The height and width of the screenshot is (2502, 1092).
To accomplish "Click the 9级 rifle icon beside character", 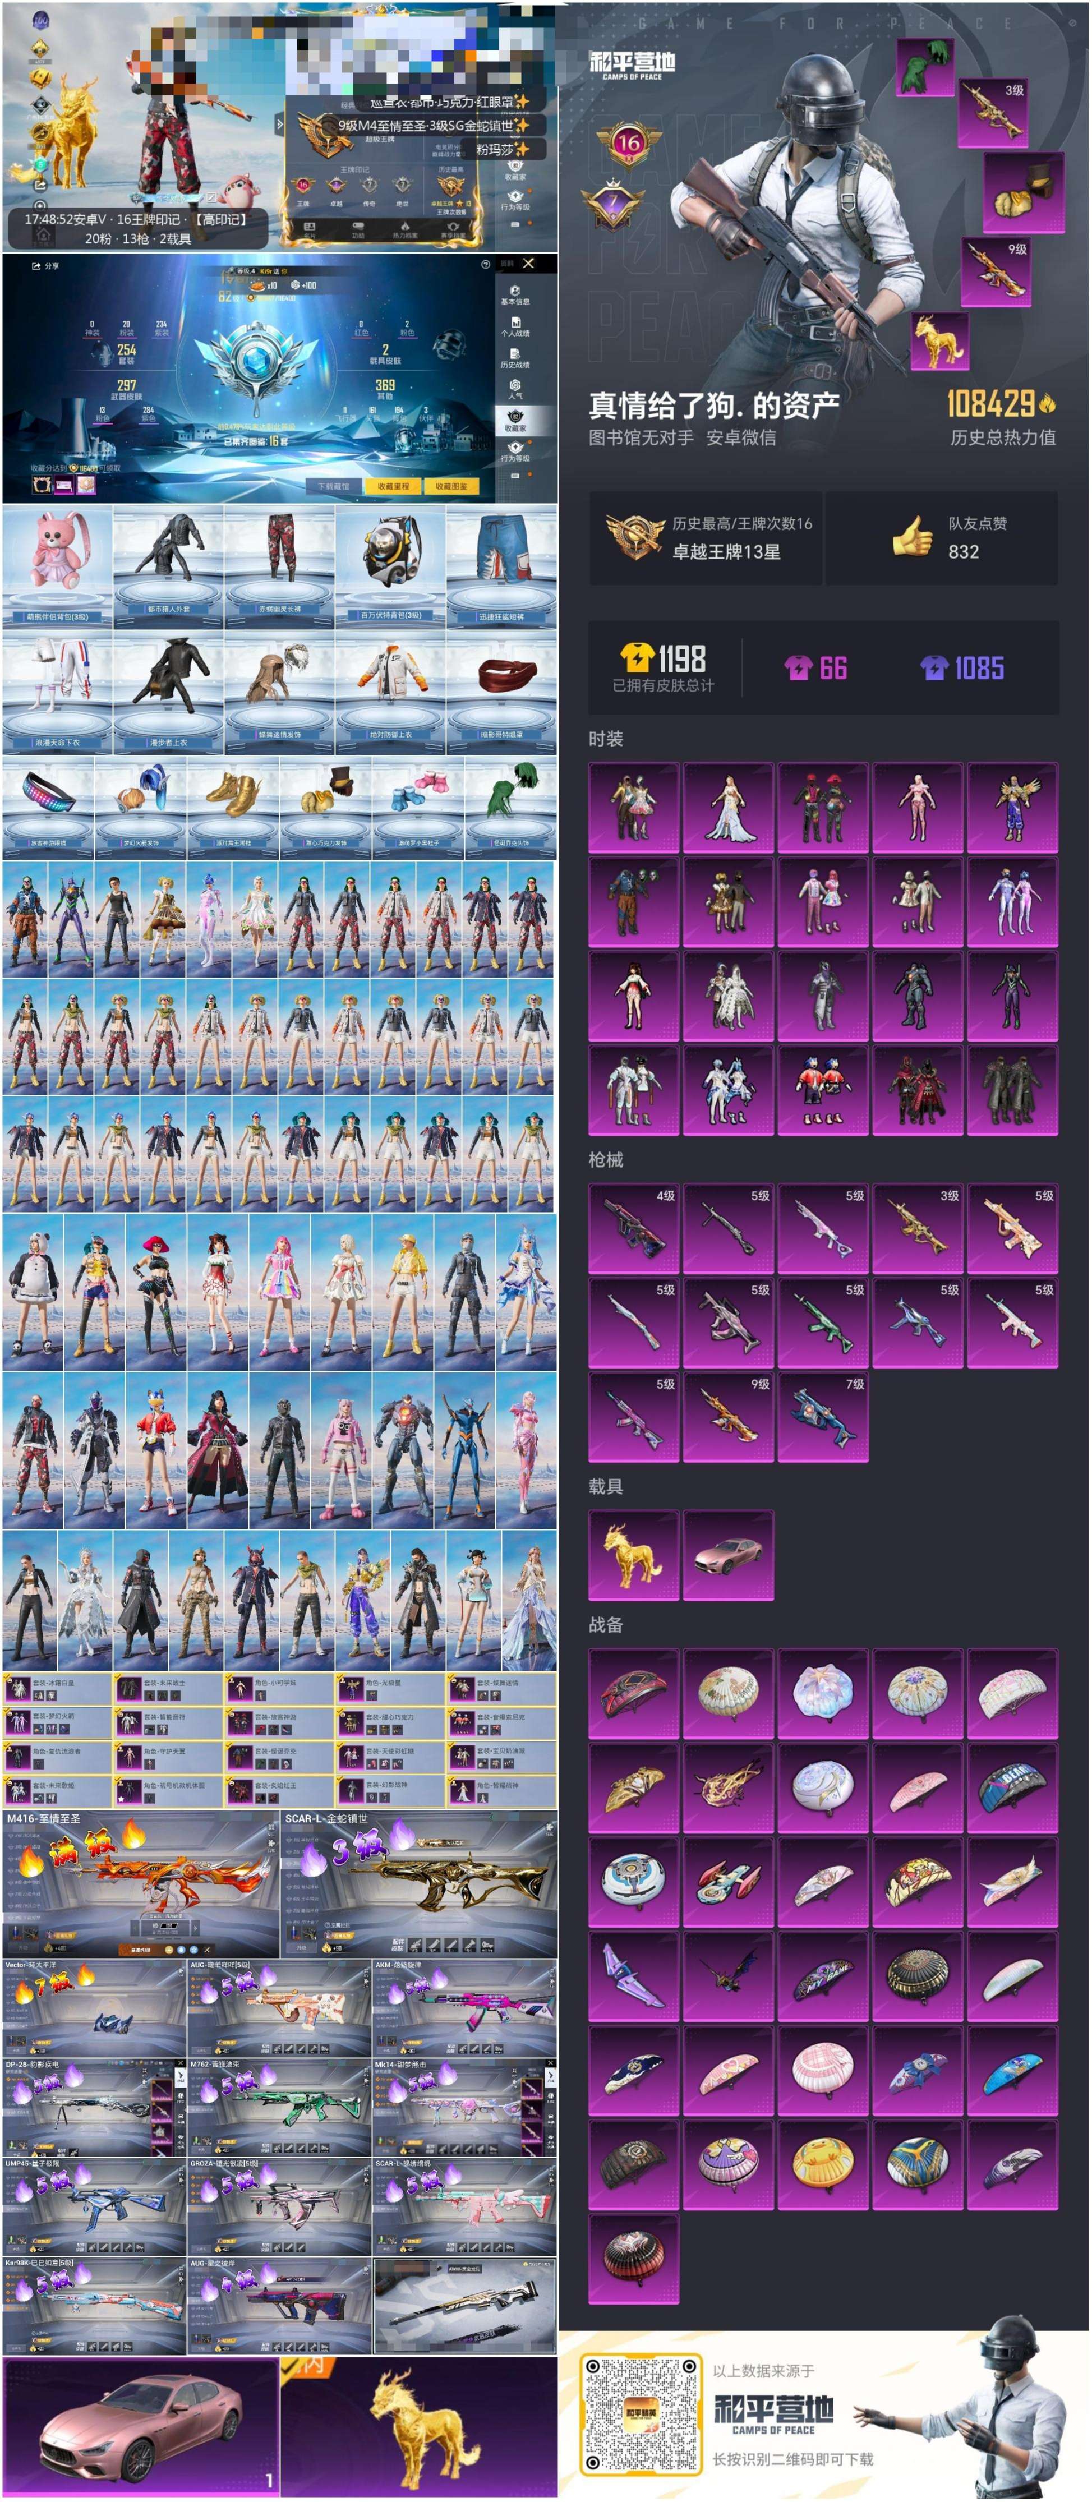I will pos(996,272).
